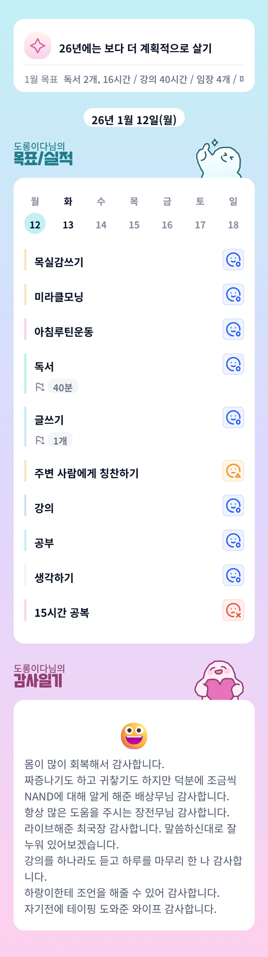Click the grinning emoji in 감사일기
Screen dimensions: 268x957
tap(134, 736)
